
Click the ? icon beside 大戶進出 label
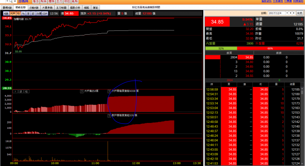point(82,91)
